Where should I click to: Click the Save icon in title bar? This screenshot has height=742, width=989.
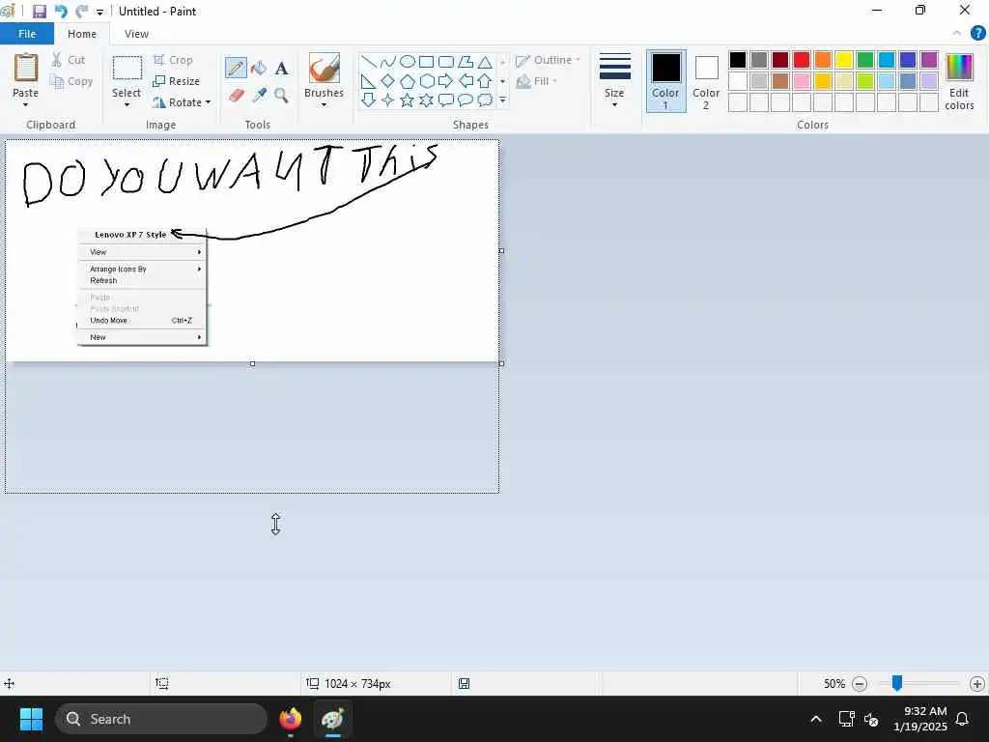tap(39, 12)
